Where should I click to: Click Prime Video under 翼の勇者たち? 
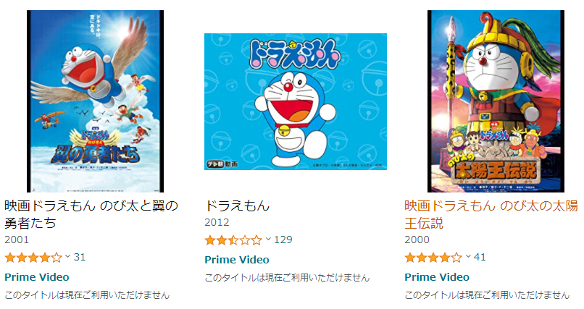click(x=37, y=277)
